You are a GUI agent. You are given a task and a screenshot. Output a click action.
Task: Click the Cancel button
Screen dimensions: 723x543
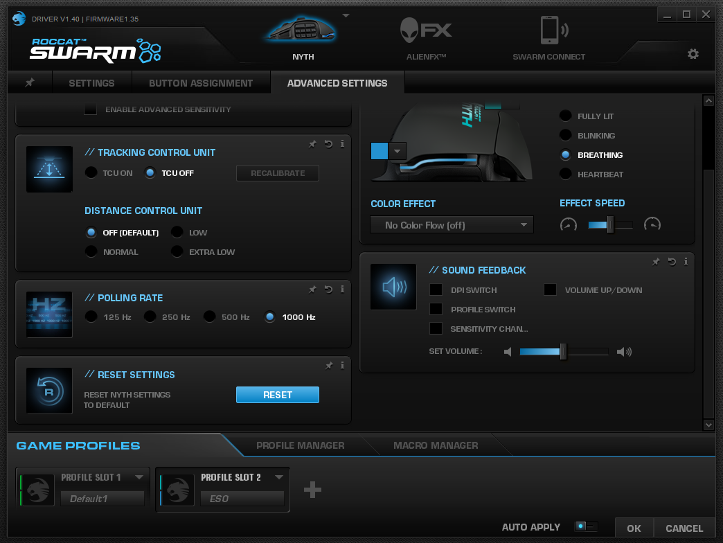[x=684, y=528]
